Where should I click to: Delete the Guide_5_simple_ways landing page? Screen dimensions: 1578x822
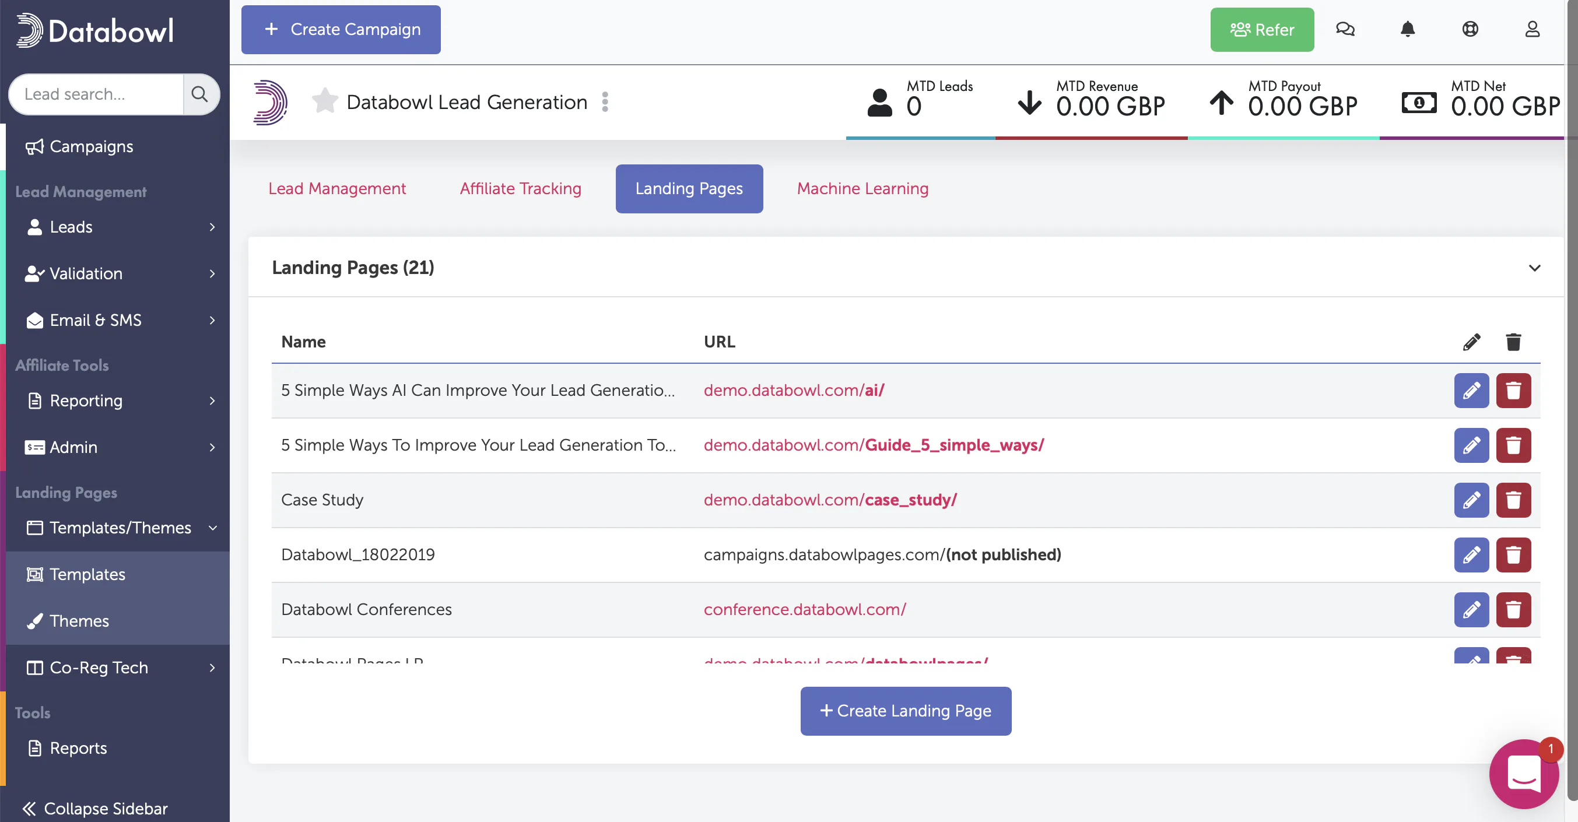click(1514, 445)
